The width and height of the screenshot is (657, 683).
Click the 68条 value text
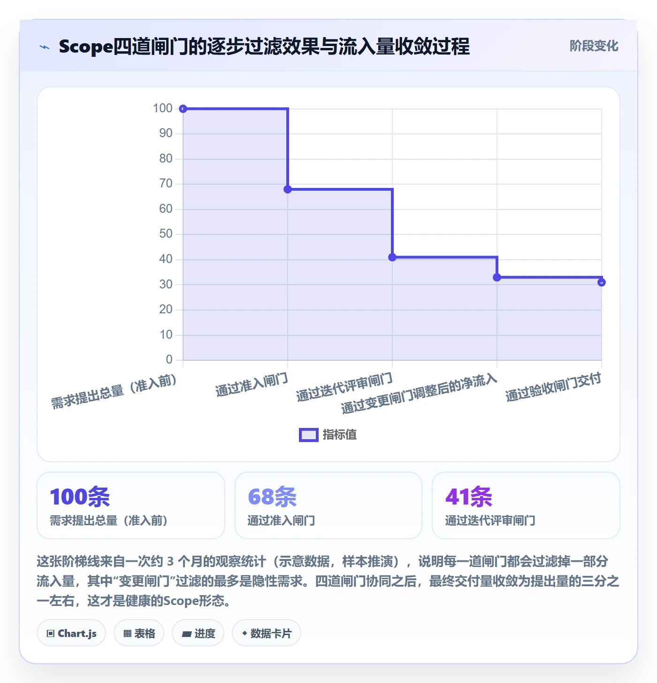tap(272, 497)
